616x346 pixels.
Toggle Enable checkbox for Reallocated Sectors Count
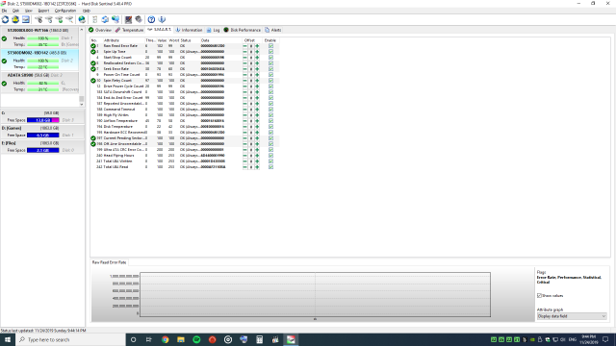click(x=270, y=63)
